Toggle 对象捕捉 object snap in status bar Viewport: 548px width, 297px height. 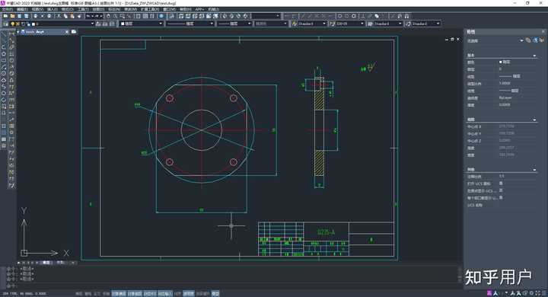pos(119,293)
